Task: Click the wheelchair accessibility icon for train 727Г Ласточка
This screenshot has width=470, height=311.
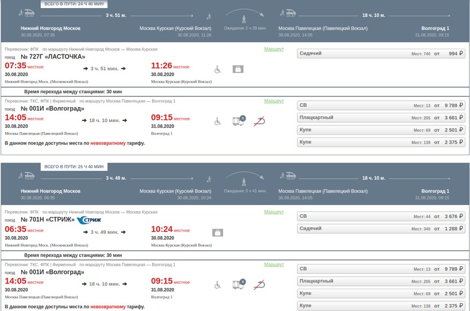Action: pos(217,69)
